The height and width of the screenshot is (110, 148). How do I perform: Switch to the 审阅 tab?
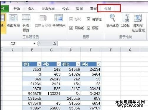pos(93,9)
